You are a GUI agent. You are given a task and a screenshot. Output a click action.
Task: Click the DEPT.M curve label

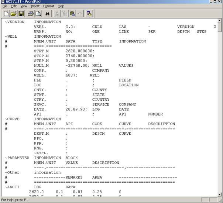[41, 134]
